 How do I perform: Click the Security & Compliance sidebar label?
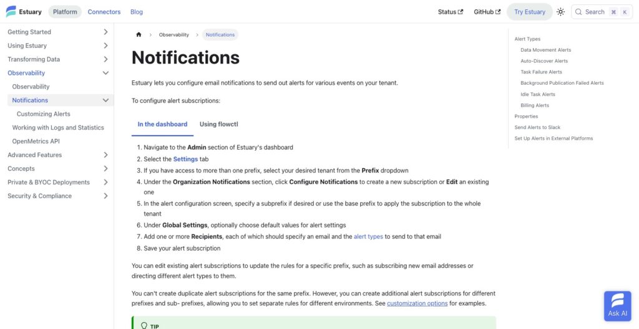pos(39,196)
